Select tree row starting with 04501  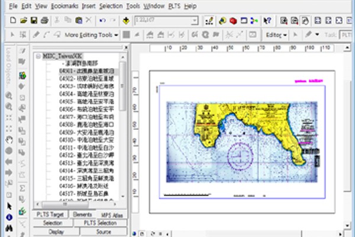coord(87,71)
